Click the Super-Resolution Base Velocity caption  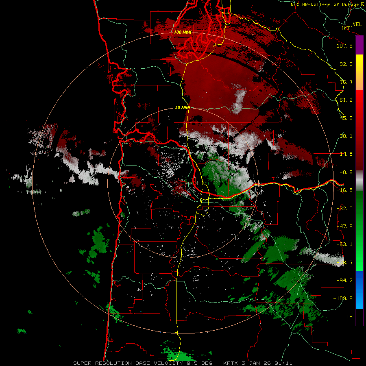183,363
